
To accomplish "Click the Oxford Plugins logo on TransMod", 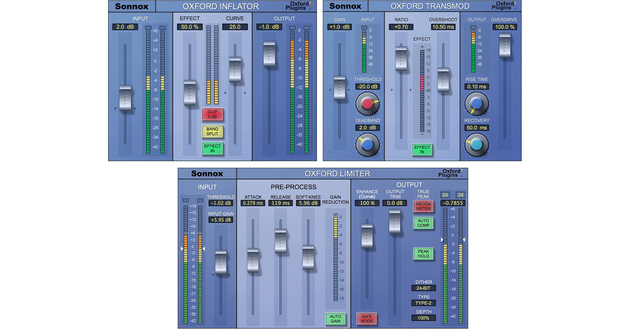I will [504, 5].
